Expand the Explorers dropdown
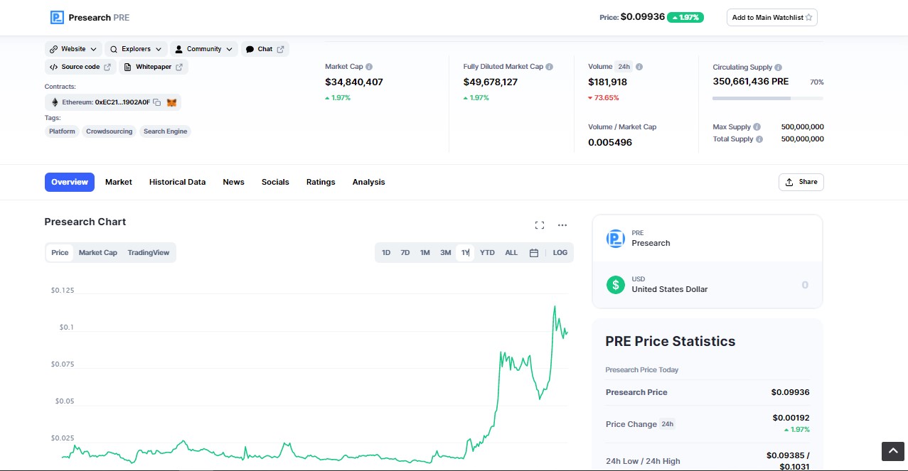 (136, 49)
